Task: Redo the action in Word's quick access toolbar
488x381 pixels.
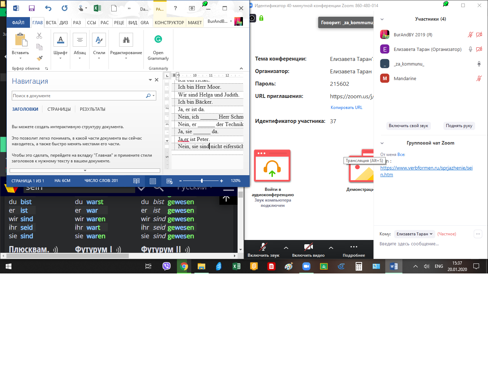Action: [x=65, y=8]
